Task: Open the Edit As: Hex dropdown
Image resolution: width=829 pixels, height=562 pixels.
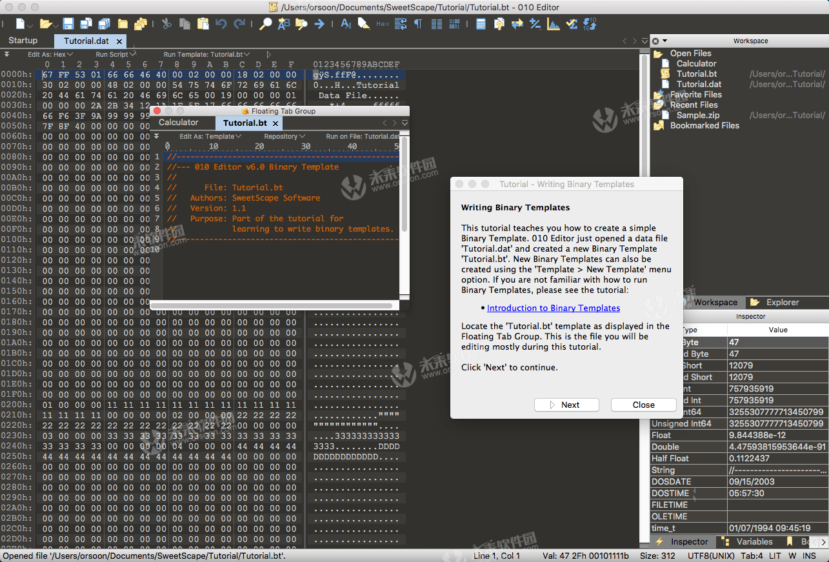Action: click(x=50, y=55)
